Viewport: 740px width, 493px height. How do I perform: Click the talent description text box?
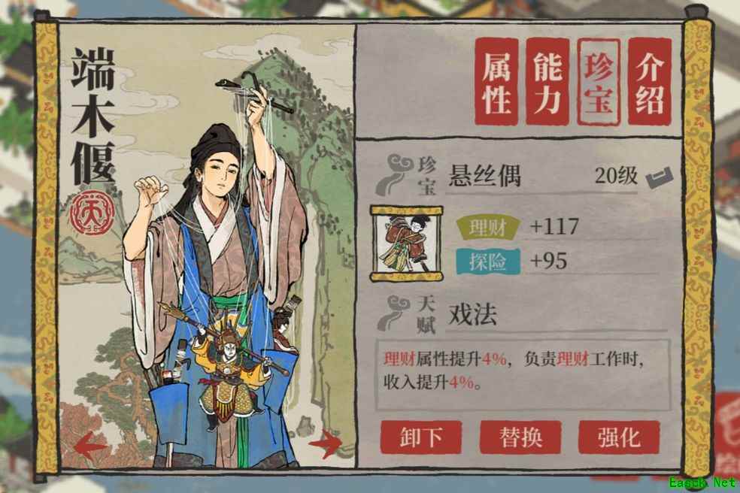523,374
